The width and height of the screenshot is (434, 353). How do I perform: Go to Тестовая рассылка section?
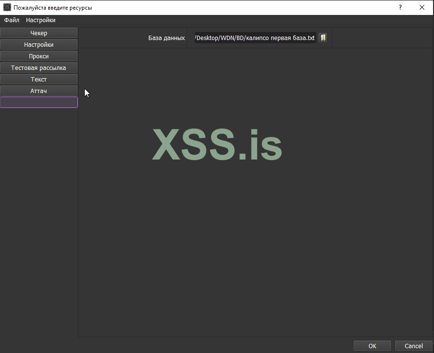pos(39,68)
